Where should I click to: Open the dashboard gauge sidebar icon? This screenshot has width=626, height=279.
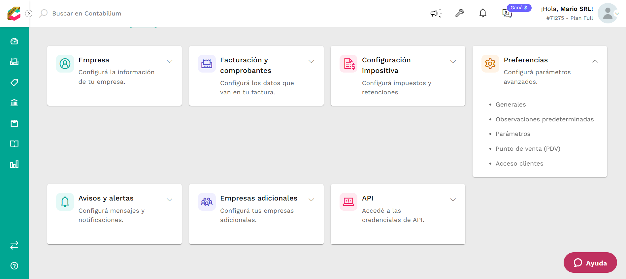click(14, 41)
